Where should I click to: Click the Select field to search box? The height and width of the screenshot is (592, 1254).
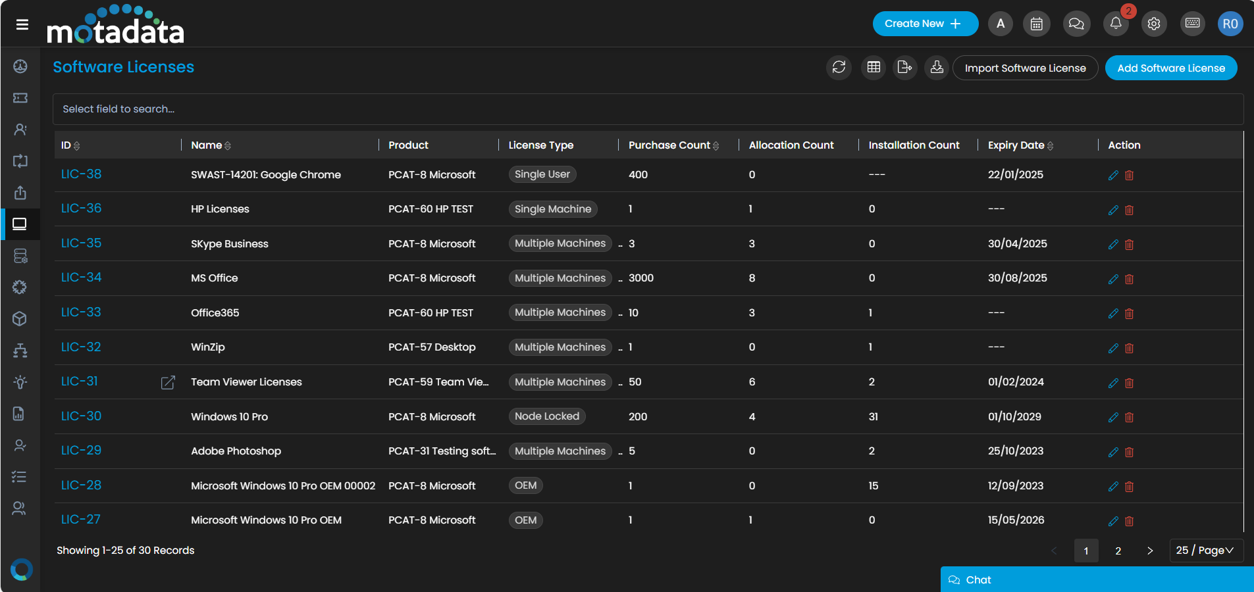click(x=648, y=109)
